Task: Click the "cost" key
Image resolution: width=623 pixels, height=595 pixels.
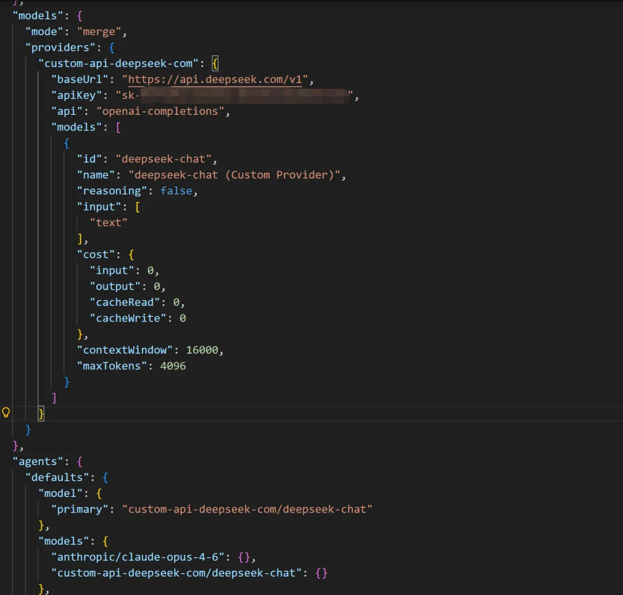Action: point(96,255)
